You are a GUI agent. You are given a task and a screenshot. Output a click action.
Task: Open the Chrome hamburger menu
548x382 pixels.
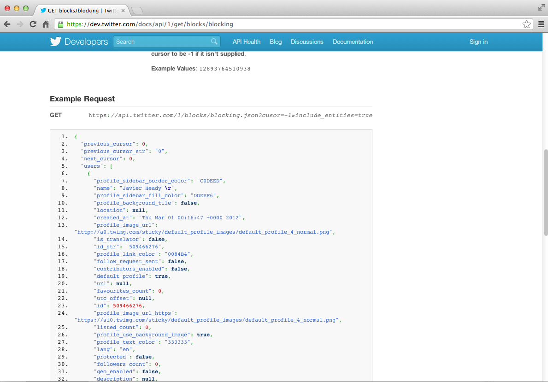click(x=541, y=24)
